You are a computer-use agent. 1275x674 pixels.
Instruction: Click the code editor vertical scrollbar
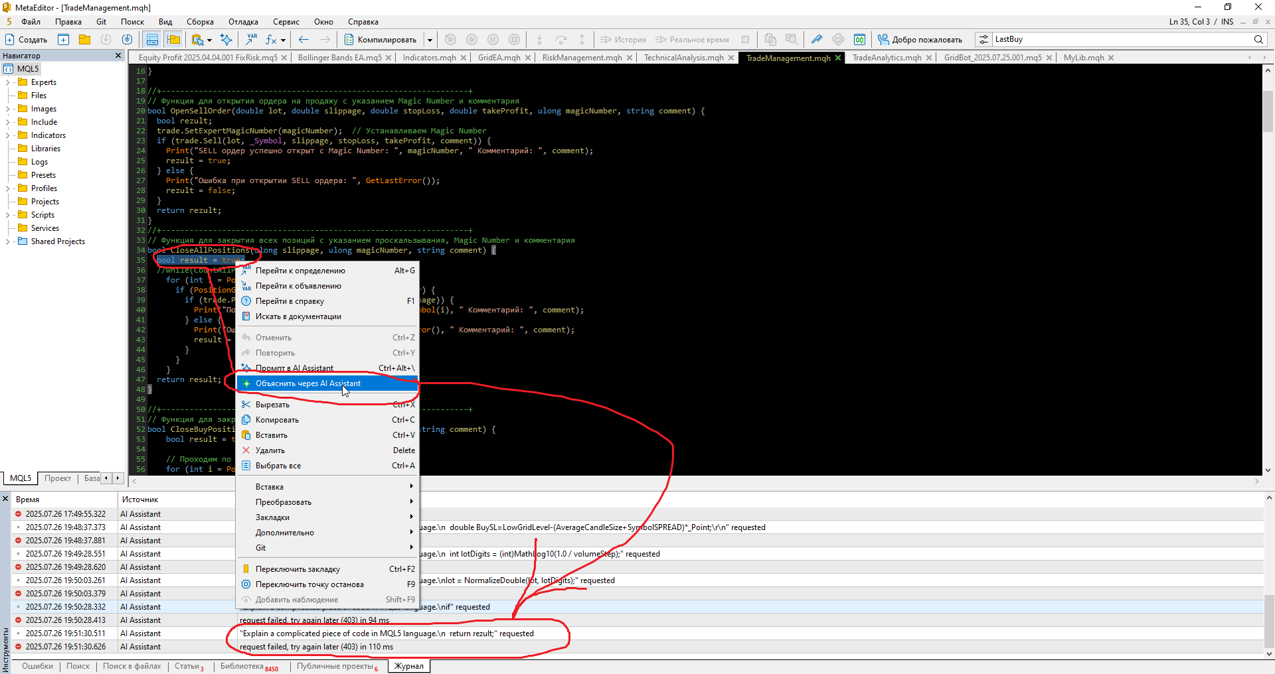tap(1268, 265)
